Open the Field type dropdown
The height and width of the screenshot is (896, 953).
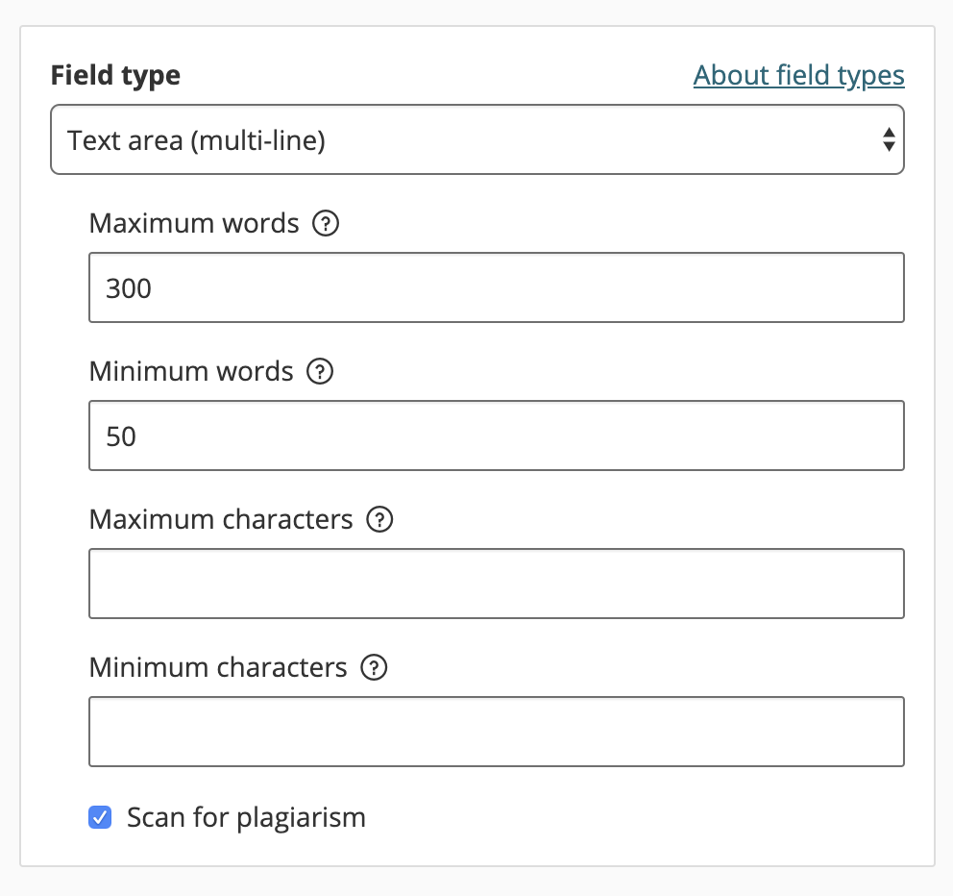(476, 140)
